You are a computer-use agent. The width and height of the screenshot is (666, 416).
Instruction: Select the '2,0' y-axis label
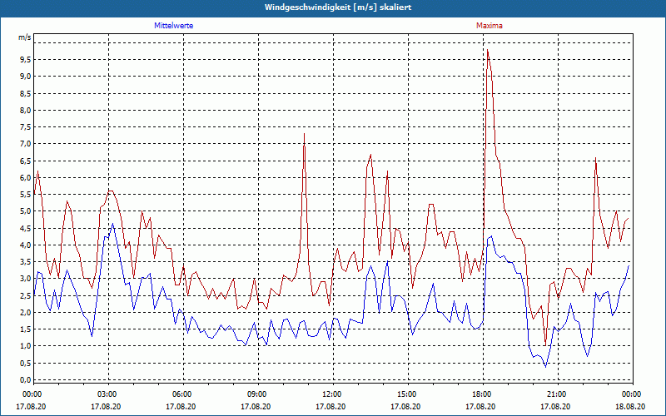pyautogui.click(x=26, y=313)
